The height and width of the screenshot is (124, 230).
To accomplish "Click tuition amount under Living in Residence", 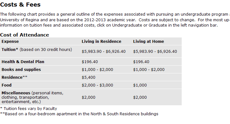I will (103, 52).
